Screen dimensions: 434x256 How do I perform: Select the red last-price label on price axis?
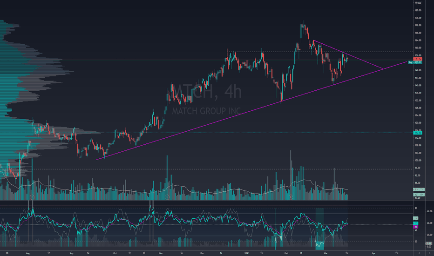(x=418, y=59)
